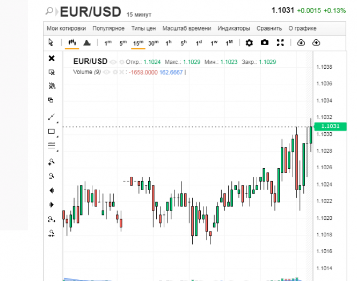
Task: Open the Масштаб времени menu
Action: pos(187,28)
